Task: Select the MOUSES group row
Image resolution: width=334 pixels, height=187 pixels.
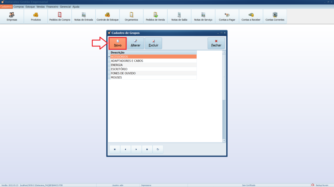Action: [153, 77]
